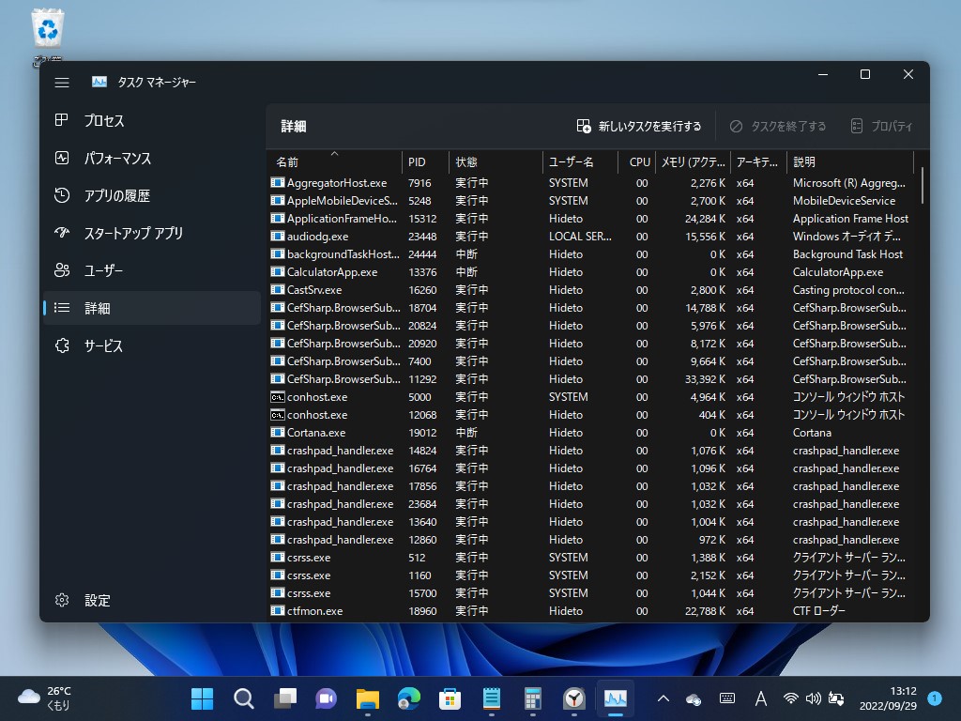
Task: Sort by アーキテクチャ column header
Action: 758,161
